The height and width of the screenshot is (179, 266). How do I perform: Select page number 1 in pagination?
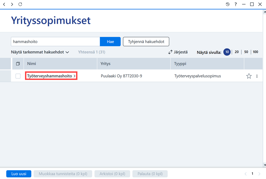[252, 174]
